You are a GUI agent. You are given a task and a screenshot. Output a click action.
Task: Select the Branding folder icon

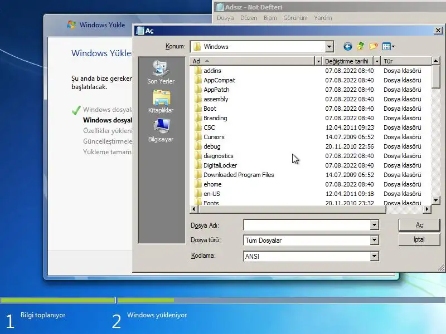[198, 118]
